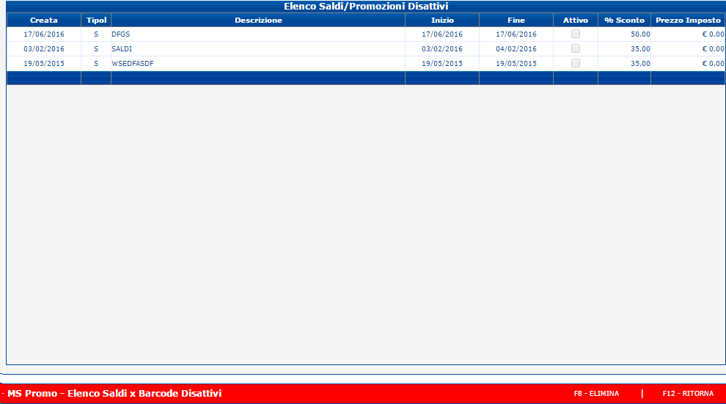726x404 pixels.
Task: Click the % Sconto column header
Action: coord(625,20)
